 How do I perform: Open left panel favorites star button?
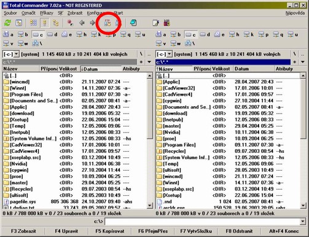pyautogui.click(x=141, y=62)
